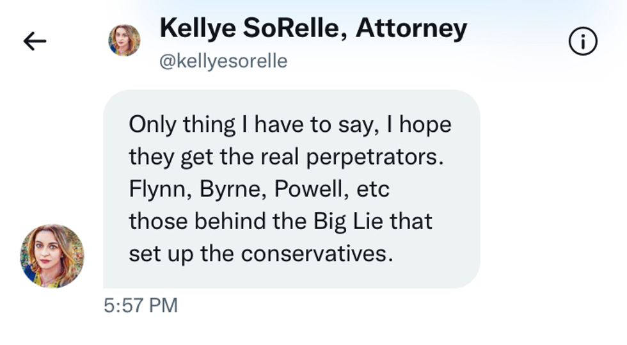Open conversation info with the circled i icon
The width and height of the screenshot is (627, 345).
coord(582,42)
